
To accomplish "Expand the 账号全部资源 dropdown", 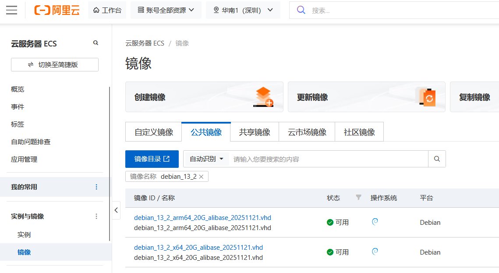I will pyautogui.click(x=166, y=10).
